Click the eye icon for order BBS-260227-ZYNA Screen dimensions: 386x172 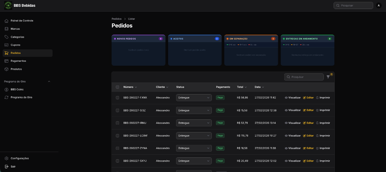(286, 148)
